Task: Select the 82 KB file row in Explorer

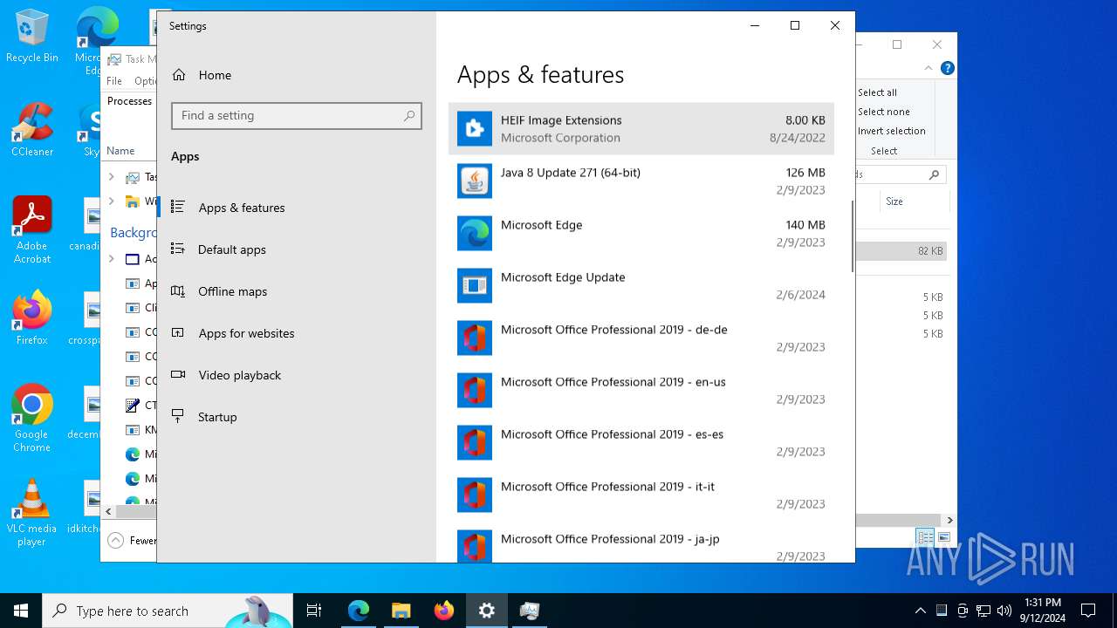Action: pos(902,251)
